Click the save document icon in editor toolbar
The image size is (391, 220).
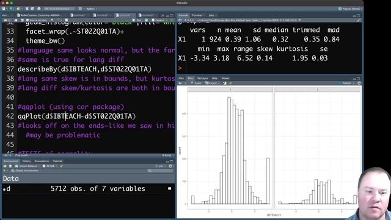(22, 20)
